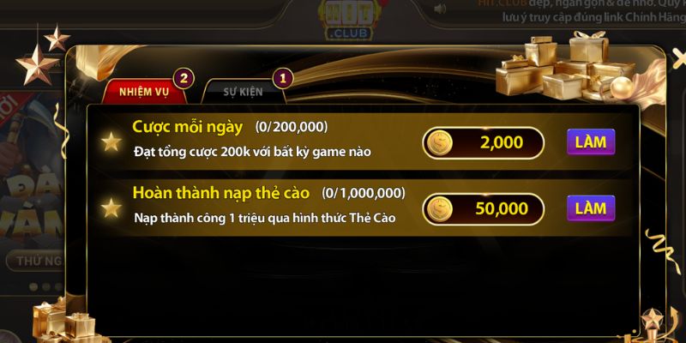Click the 2,000 coin reward display
The width and height of the screenshot is (686, 343).
pyautogui.click(x=484, y=143)
